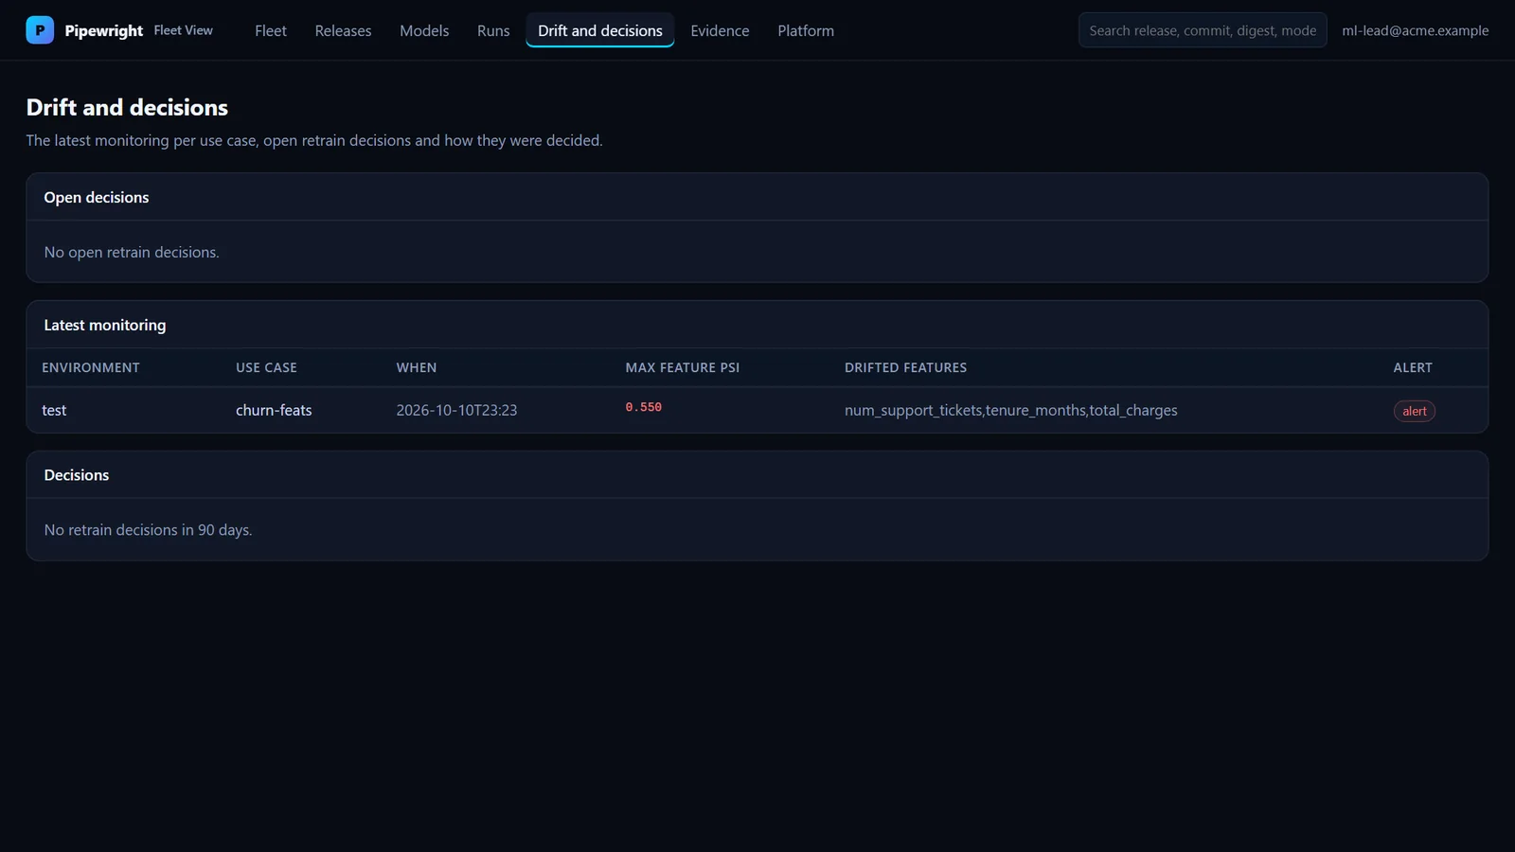Click the Drifted Features column header

coord(905,367)
